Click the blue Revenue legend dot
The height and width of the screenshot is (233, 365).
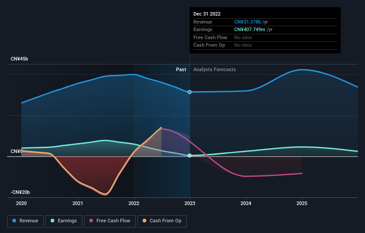click(14, 221)
